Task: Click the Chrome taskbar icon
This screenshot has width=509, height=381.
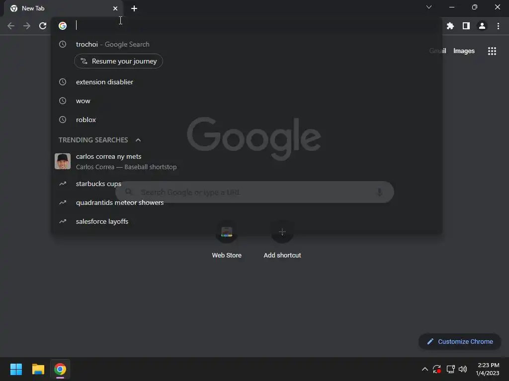Action: tap(60, 369)
